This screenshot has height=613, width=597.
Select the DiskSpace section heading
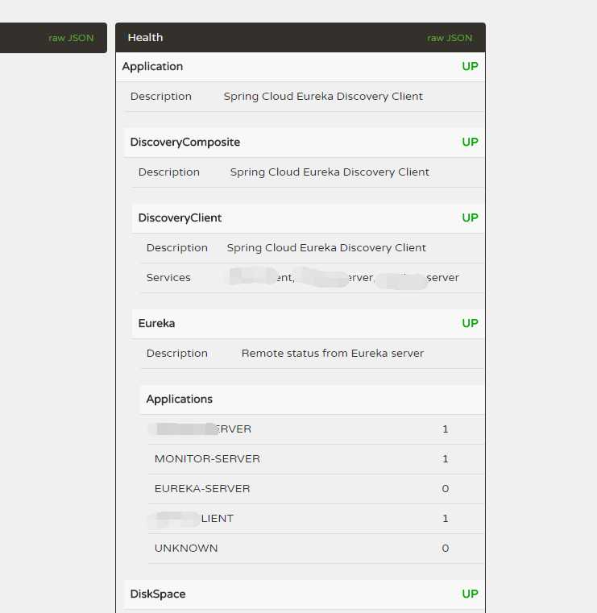tap(158, 594)
